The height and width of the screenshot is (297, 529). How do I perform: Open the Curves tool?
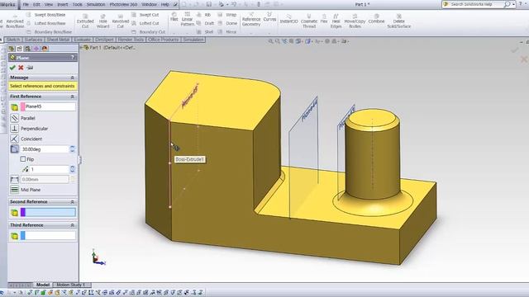point(269,16)
